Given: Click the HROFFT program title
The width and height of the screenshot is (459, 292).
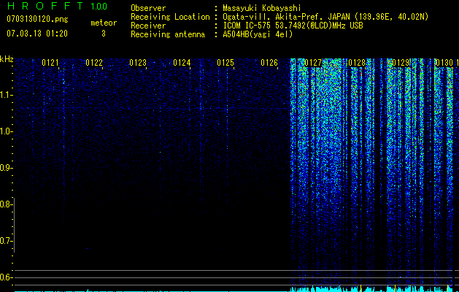Looking at the screenshot, I should click(x=45, y=6).
